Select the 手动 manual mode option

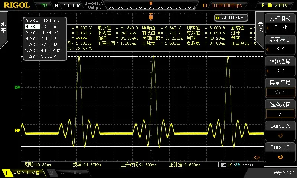(280, 28)
